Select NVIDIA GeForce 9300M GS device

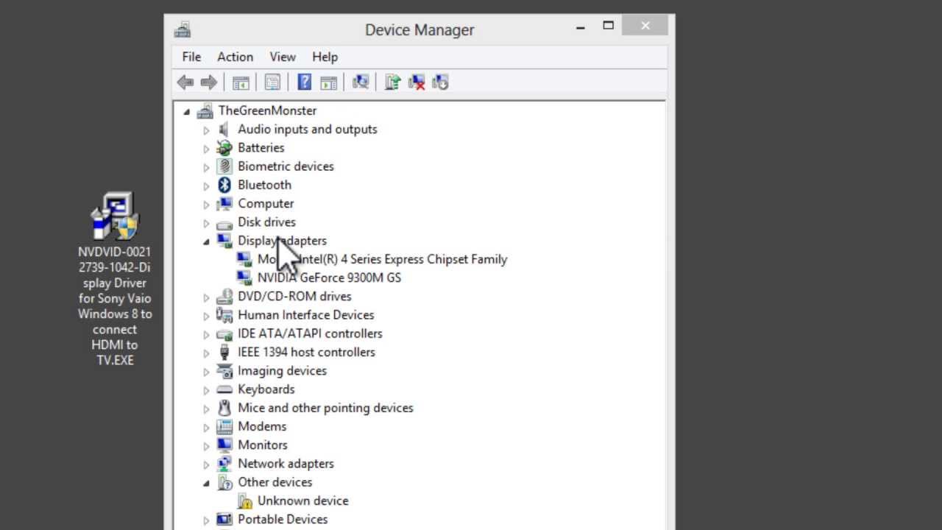pyautogui.click(x=329, y=278)
